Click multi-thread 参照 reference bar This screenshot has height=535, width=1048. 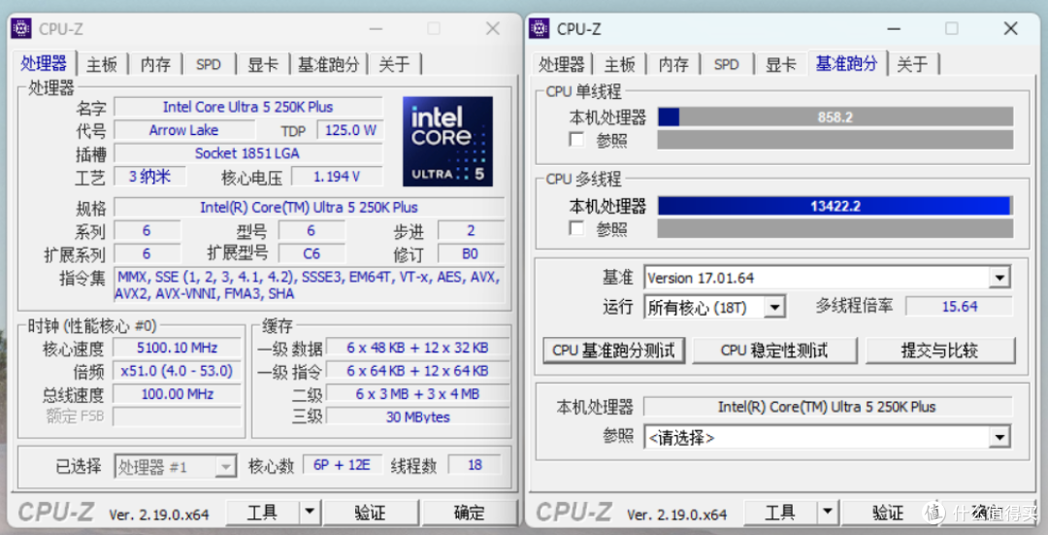(x=835, y=229)
